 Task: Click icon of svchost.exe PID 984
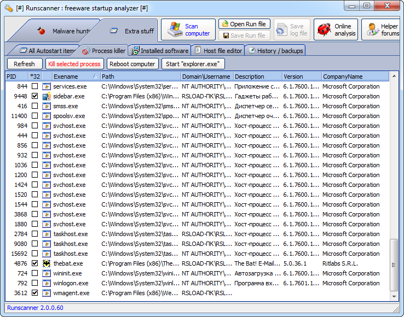pyautogui.click(x=47, y=126)
